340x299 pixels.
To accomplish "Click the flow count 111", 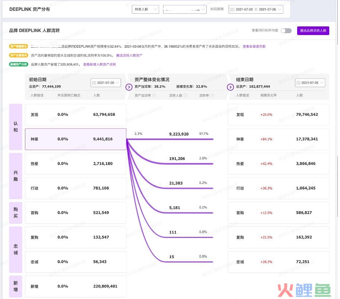I will tap(173, 232).
